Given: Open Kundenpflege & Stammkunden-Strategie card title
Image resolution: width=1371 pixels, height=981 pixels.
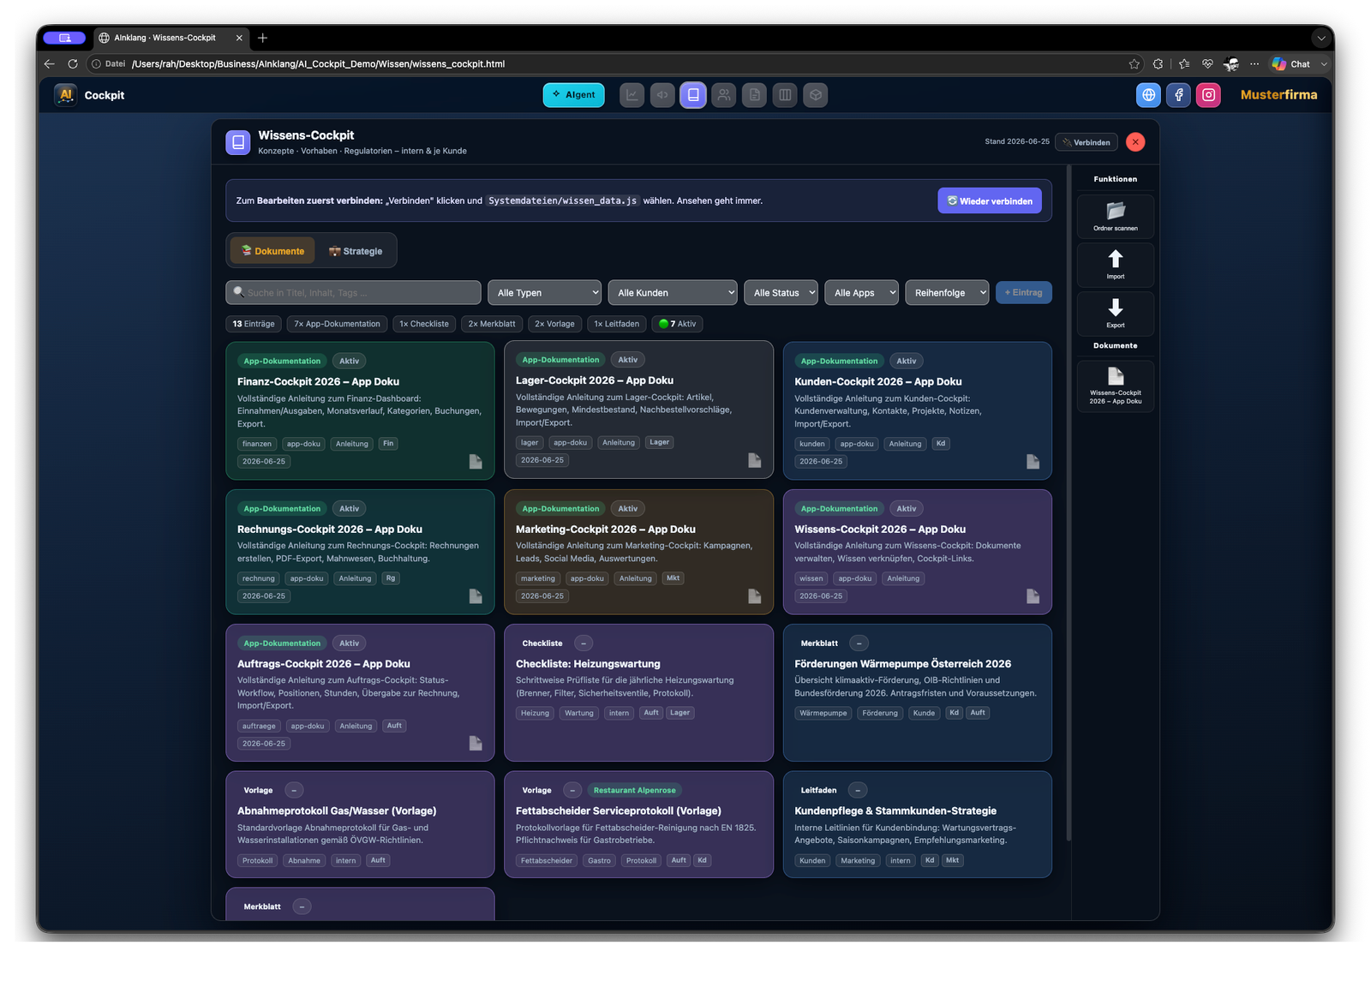Looking at the screenshot, I should (x=895, y=811).
